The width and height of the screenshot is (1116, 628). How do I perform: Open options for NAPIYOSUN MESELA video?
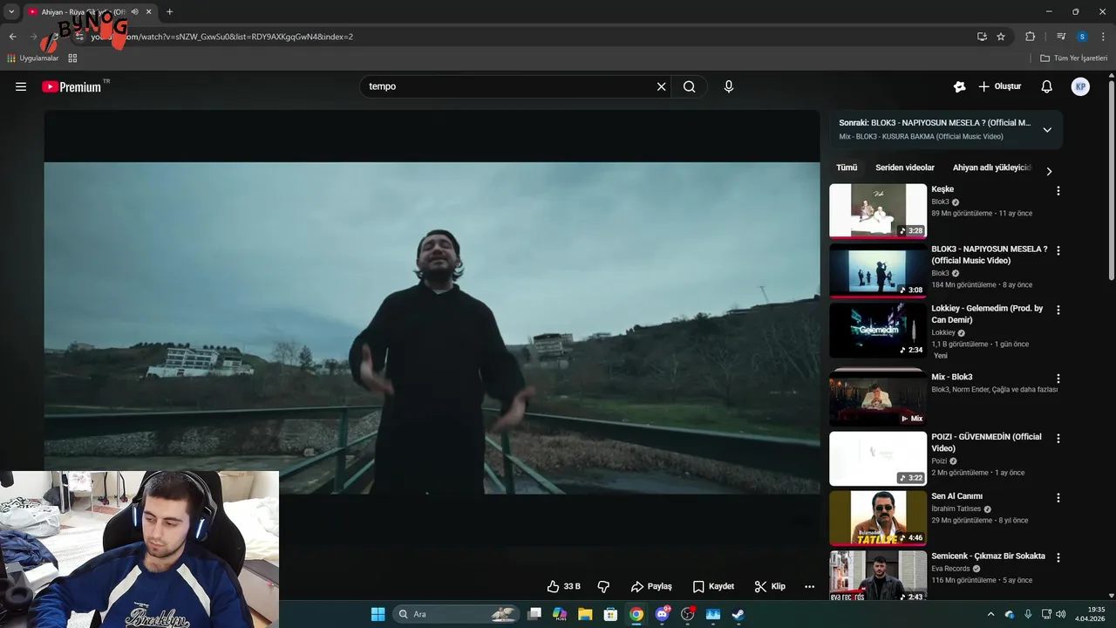(x=1058, y=250)
